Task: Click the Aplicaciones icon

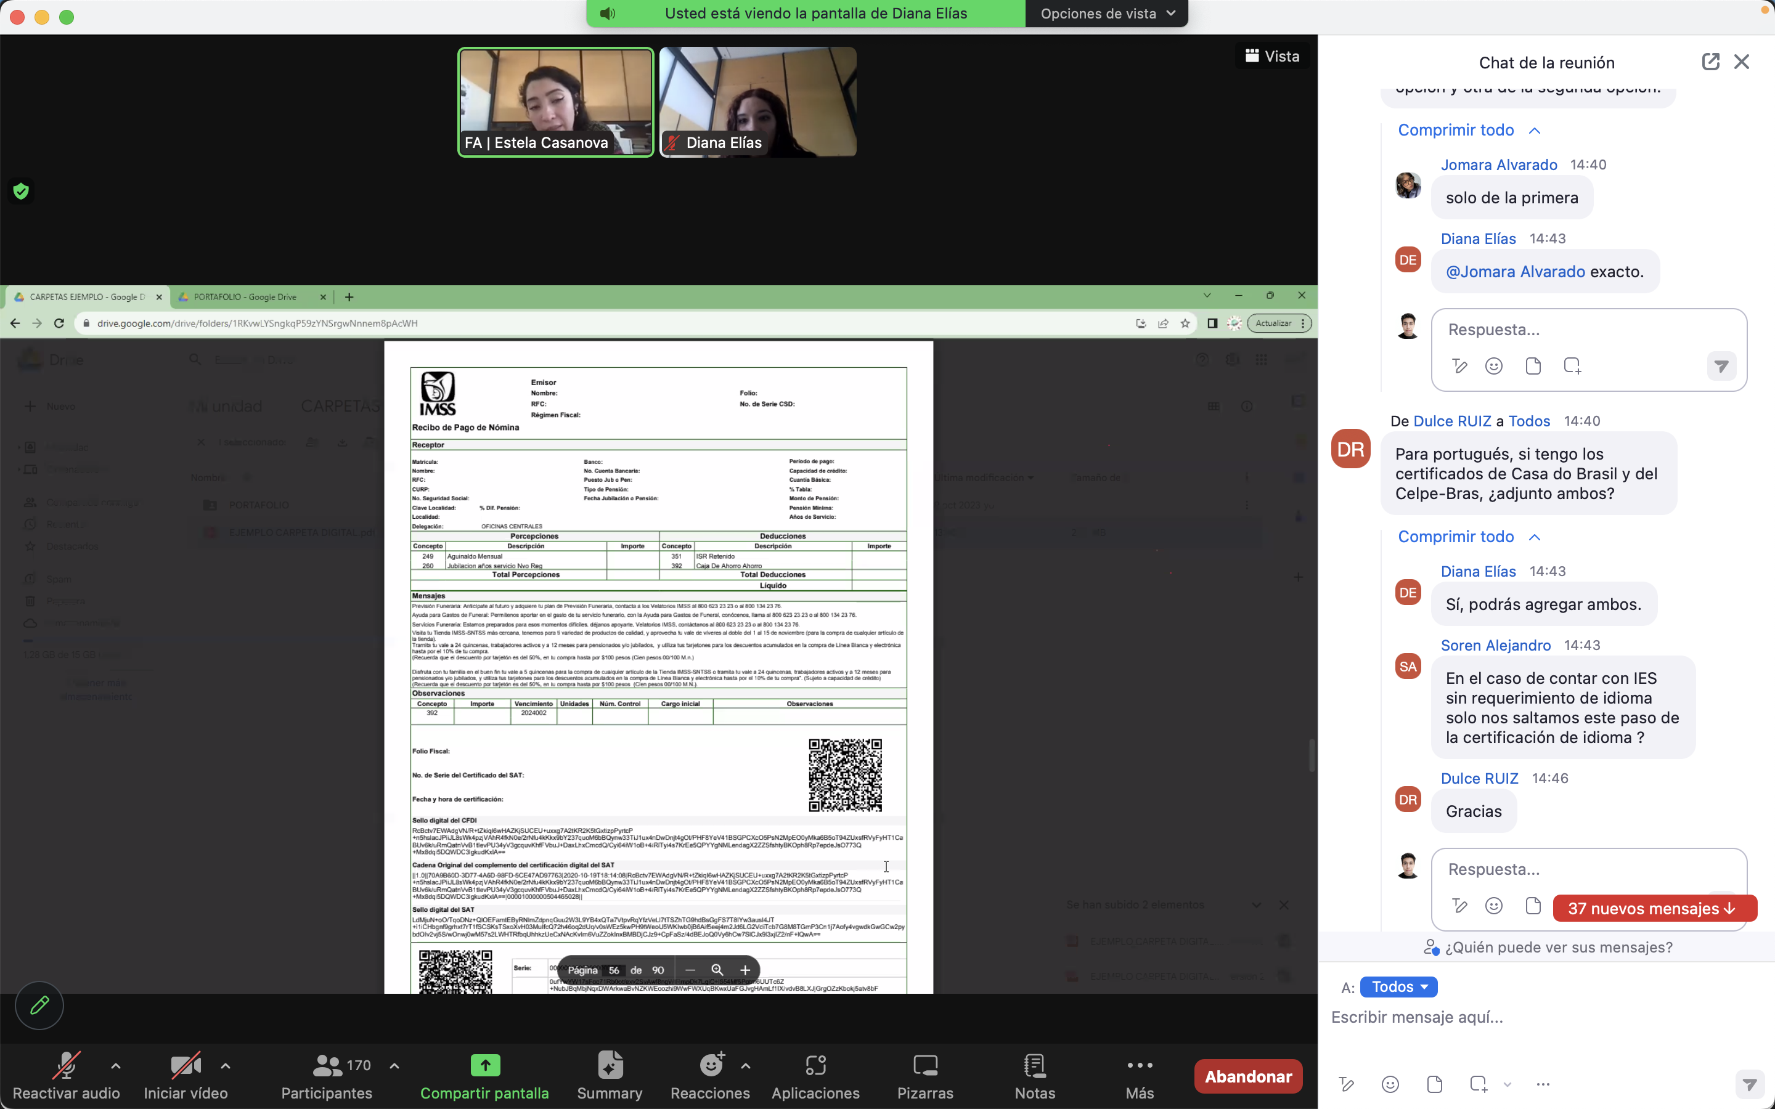Action: tap(815, 1065)
